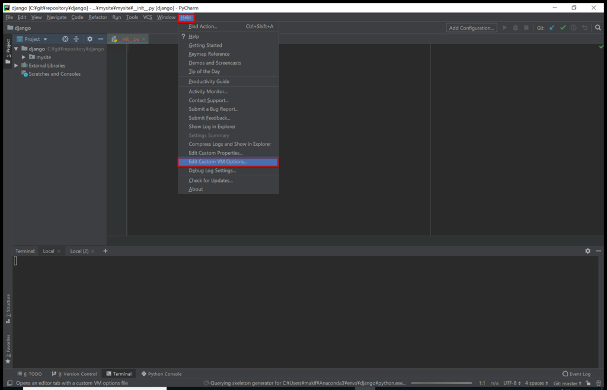The width and height of the screenshot is (607, 390).
Task: Hide the Terminal tool window
Action: 599,251
